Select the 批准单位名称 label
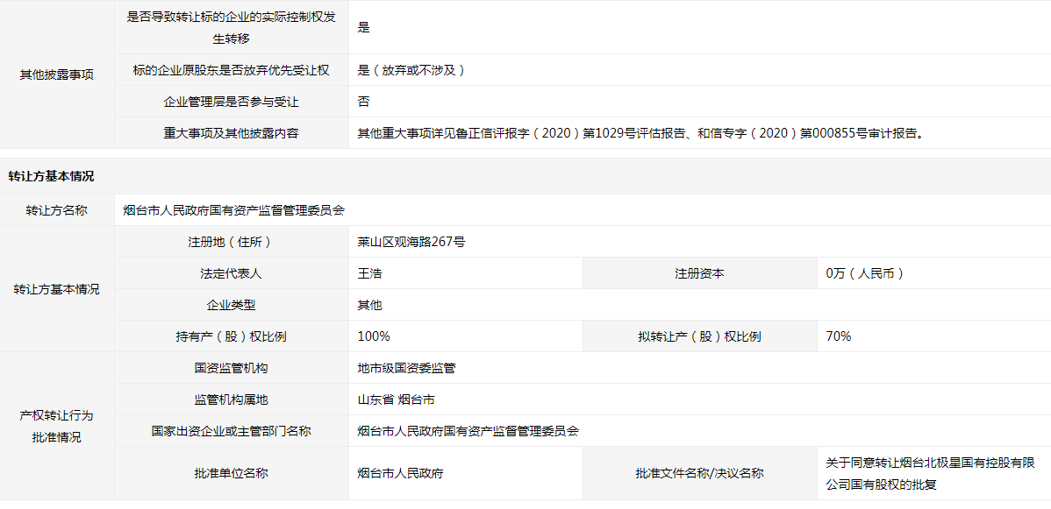Viewport: 1051px width, 509px height. [x=232, y=473]
